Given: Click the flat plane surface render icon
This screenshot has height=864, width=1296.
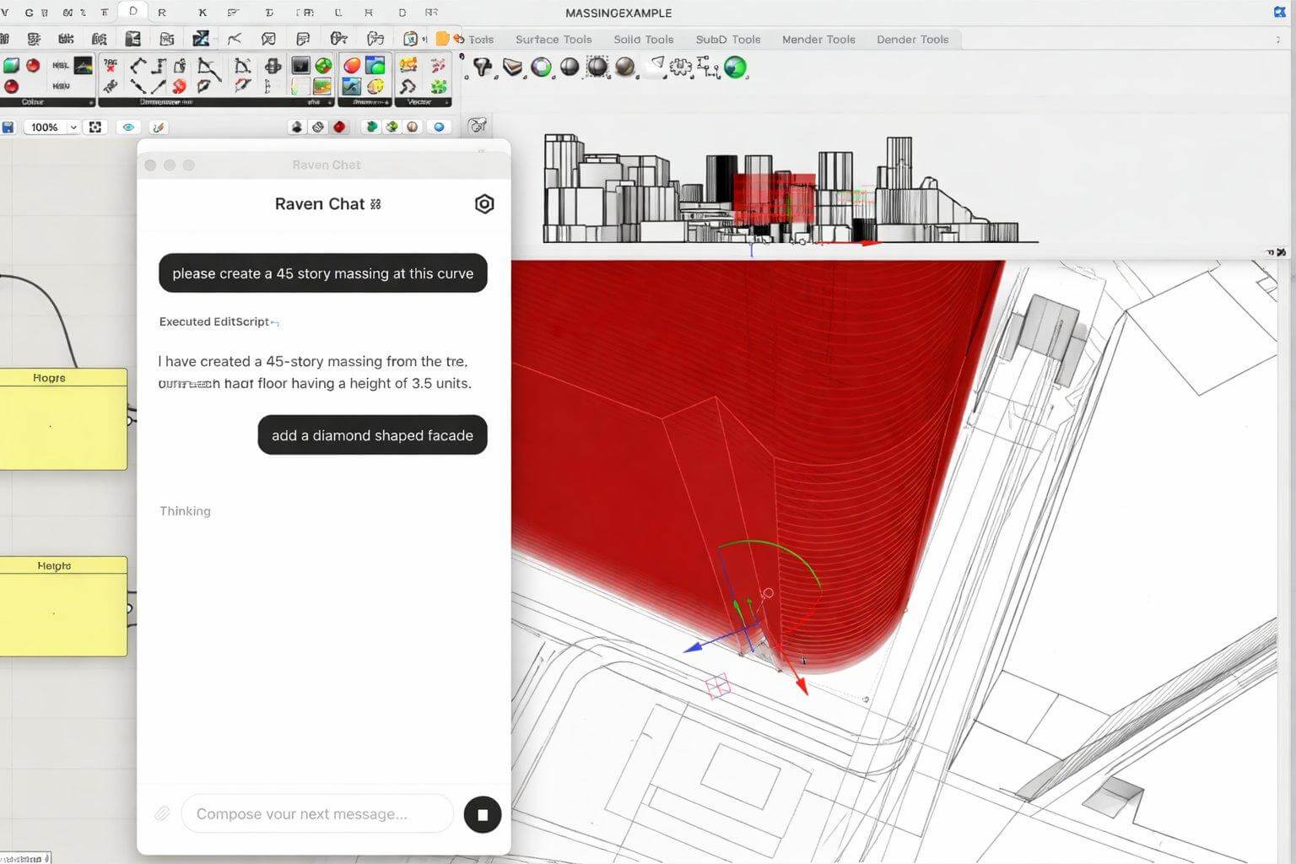Looking at the screenshot, I should pos(512,67).
